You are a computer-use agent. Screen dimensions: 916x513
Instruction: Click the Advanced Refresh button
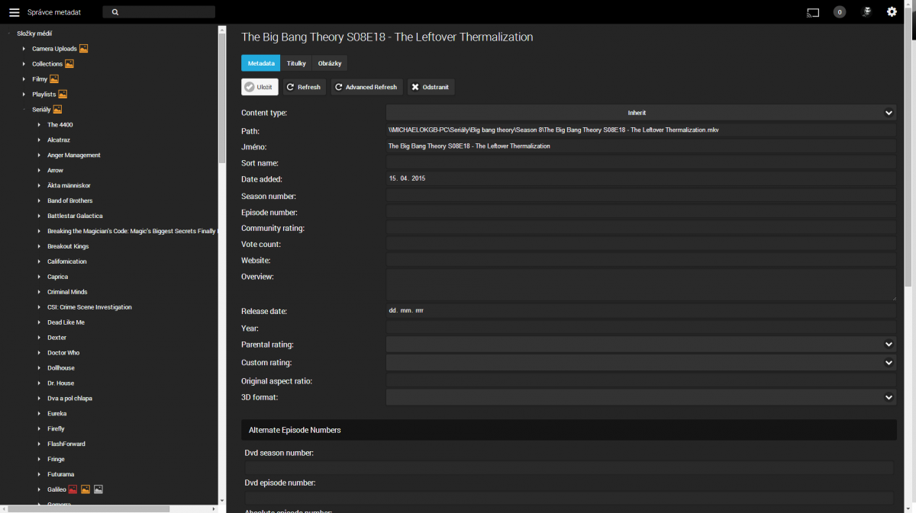(x=366, y=87)
